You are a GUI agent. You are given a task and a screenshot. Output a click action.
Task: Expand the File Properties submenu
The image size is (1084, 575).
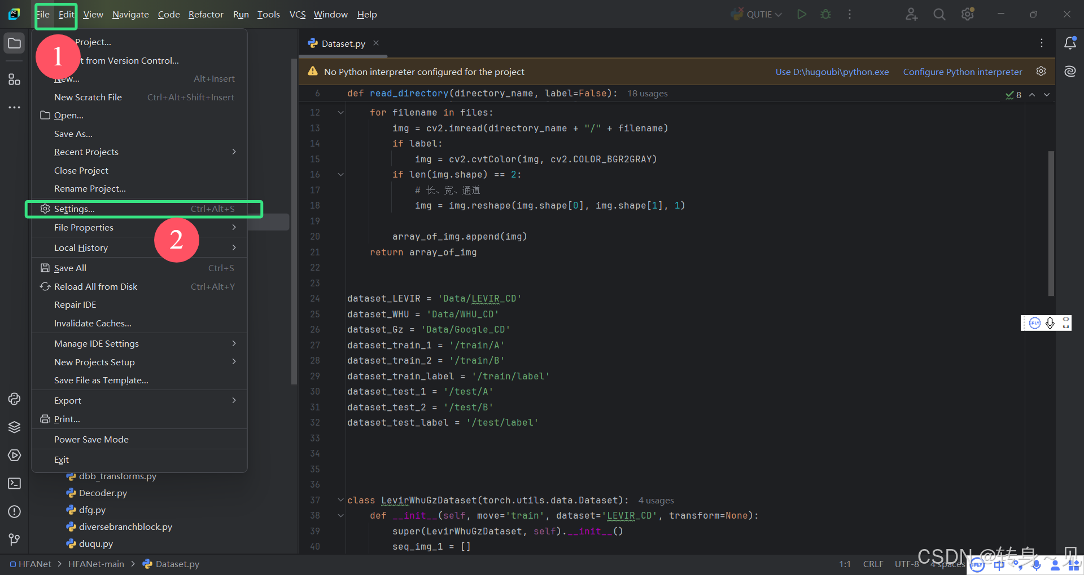[x=234, y=227]
